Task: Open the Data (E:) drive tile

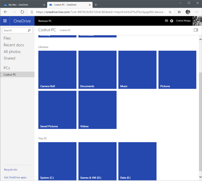Action: click(x=137, y=161)
